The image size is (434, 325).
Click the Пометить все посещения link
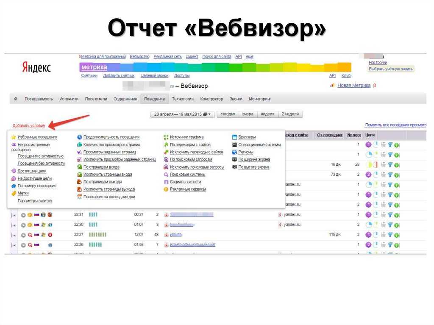click(395, 125)
